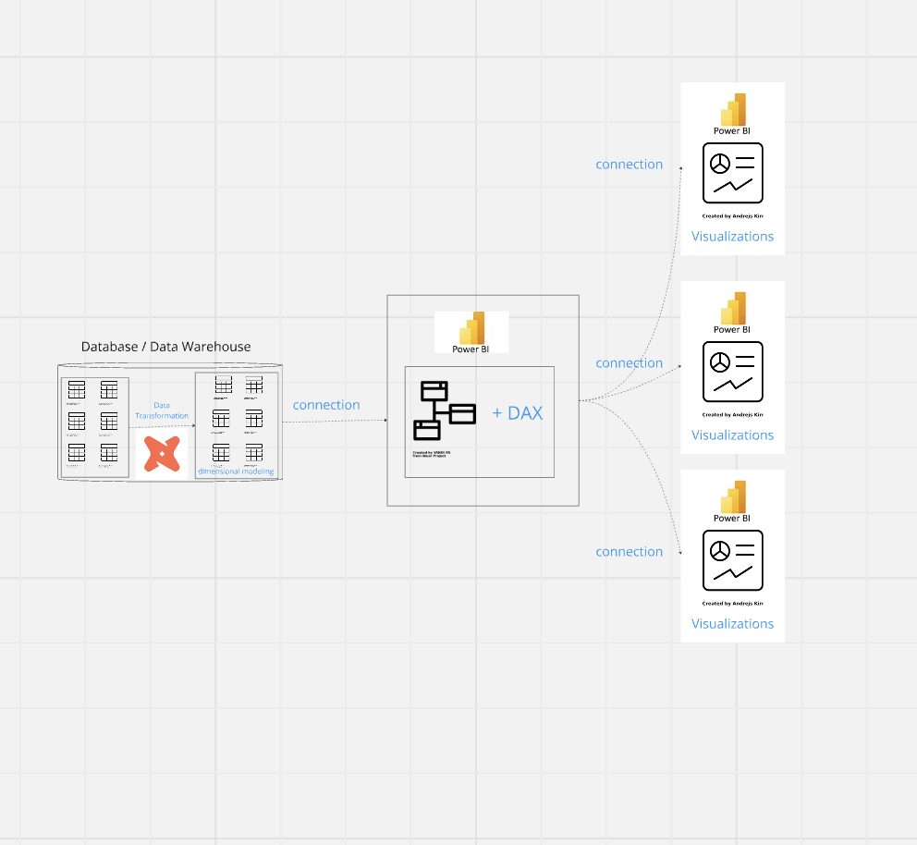Select middle-right table icon in source tables box

pyautogui.click(x=109, y=421)
